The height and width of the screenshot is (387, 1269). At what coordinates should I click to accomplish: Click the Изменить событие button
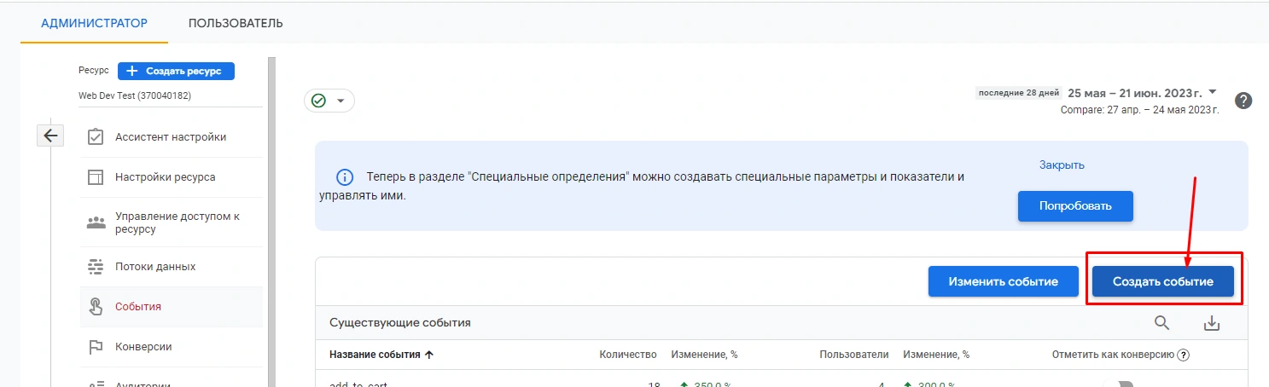pyautogui.click(x=1003, y=282)
